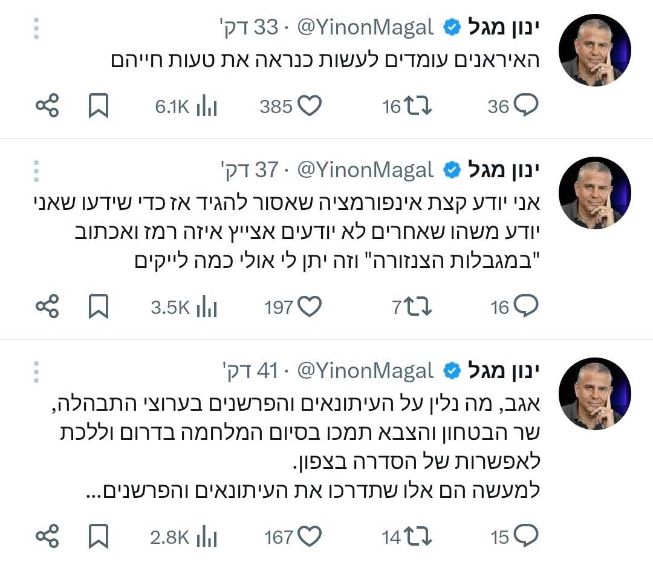
Task: Bookmark the tweet posted 33 minutes ago
Action: point(99,107)
